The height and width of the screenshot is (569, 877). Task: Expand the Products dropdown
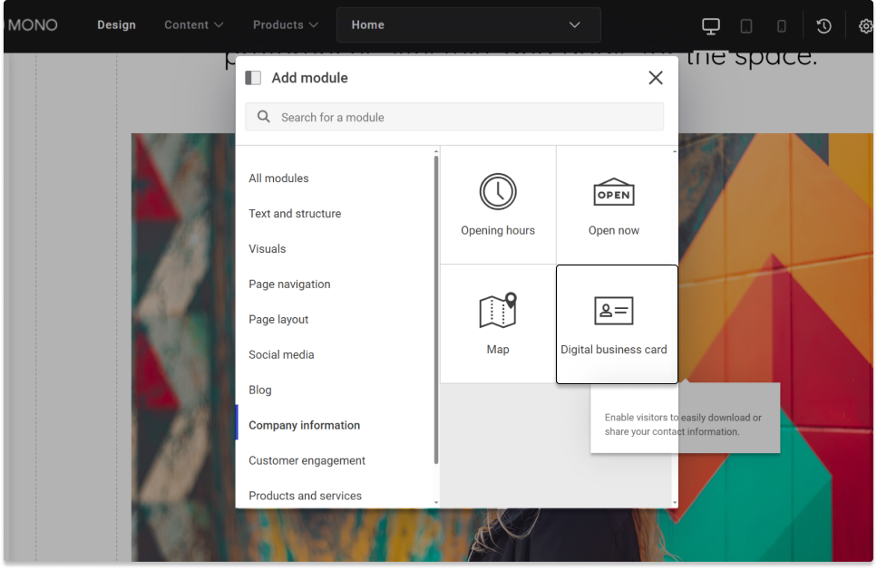[284, 24]
